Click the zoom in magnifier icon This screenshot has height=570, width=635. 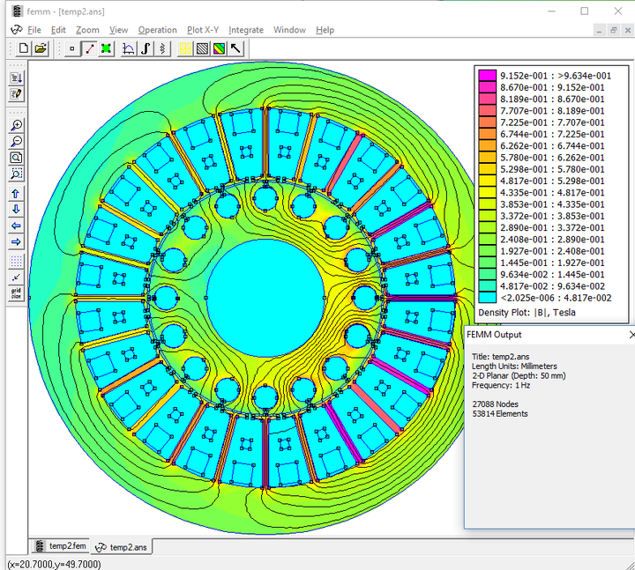coord(16,125)
